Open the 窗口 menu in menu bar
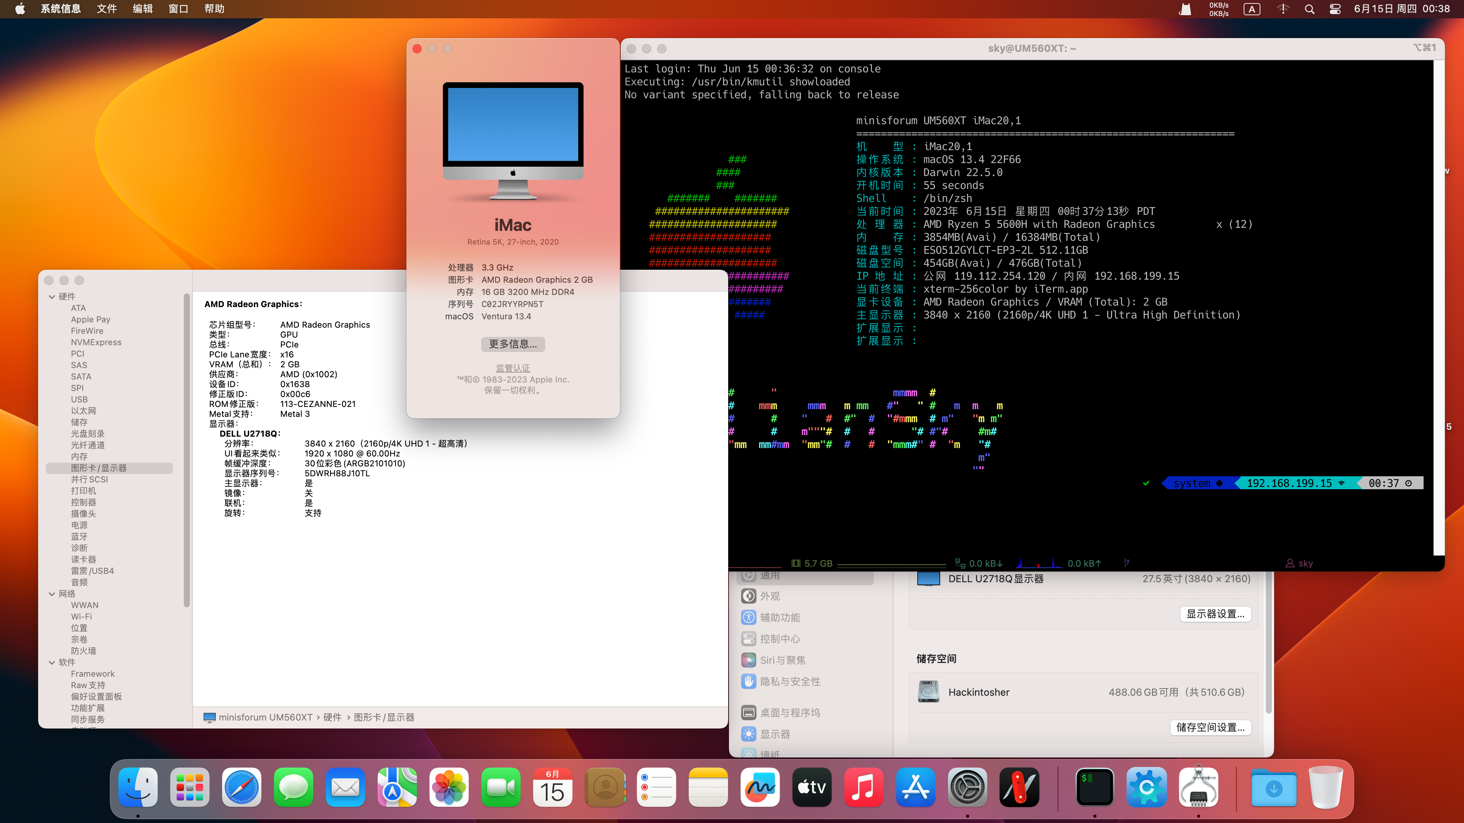Image resolution: width=1464 pixels, height=823 pixels. pos(178,9)
